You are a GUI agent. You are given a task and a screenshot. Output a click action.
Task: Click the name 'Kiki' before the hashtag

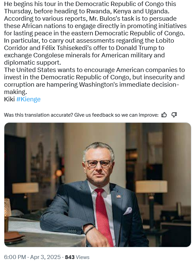pyautogui.click(x=9, y=99)
